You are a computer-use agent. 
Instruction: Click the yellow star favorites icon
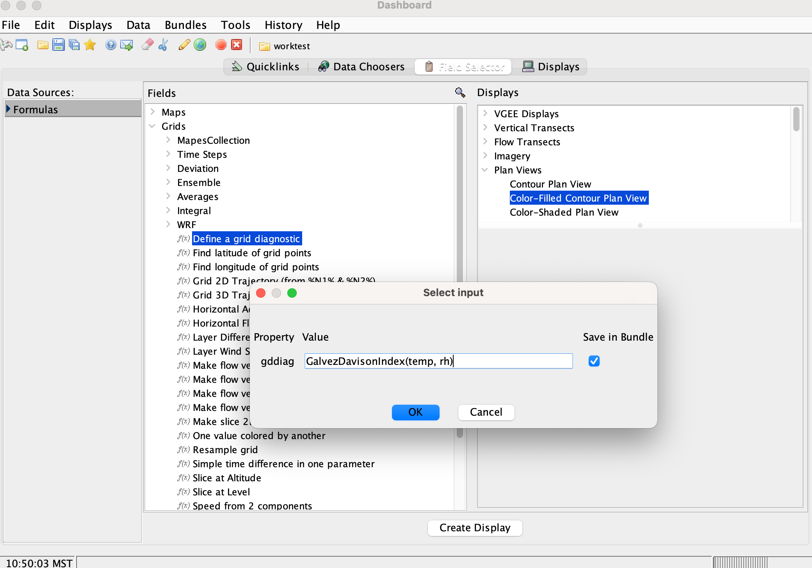tap(90, 45)
